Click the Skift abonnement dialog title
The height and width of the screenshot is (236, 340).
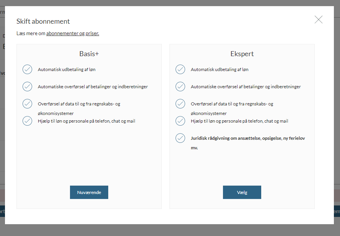pyautogui.click(x=43, y=21)
